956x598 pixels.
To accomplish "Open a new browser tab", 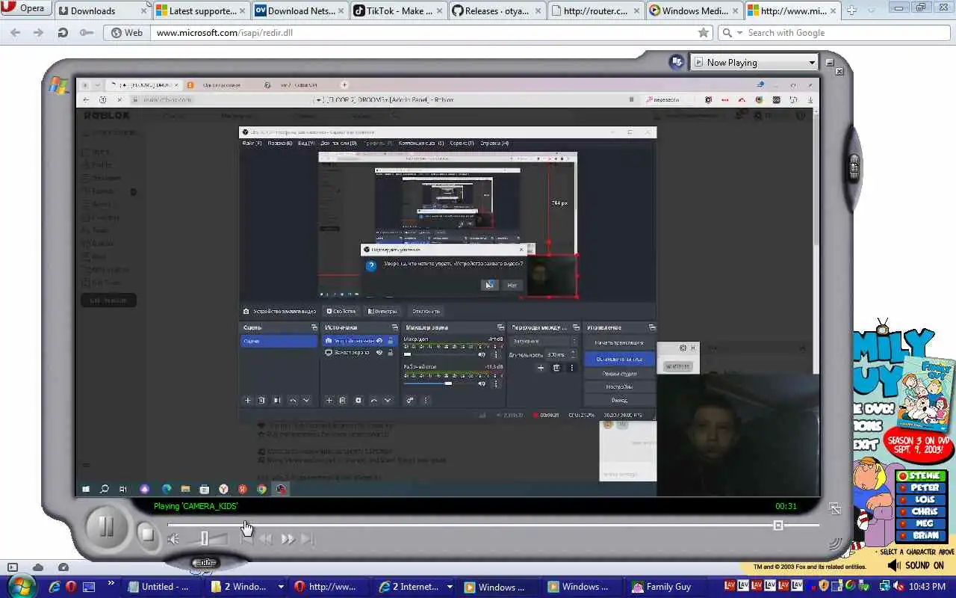I will 851,10.
